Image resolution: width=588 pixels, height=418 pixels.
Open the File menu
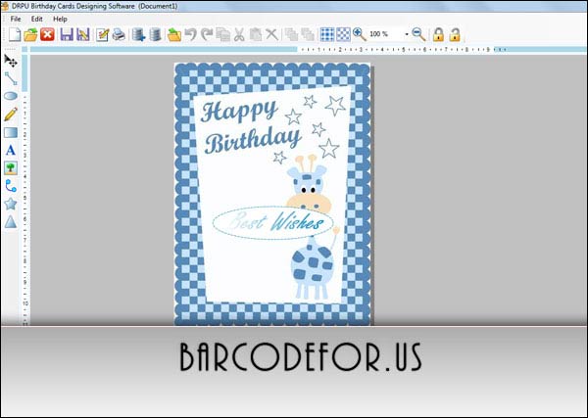tap(15, 19)
